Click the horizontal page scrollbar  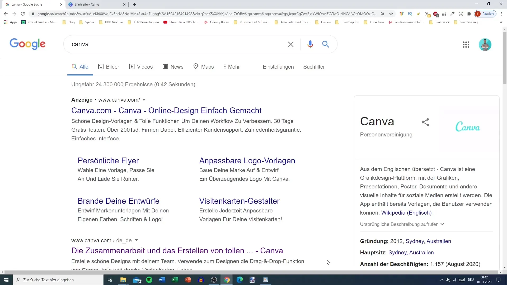[x=251, y=272]
